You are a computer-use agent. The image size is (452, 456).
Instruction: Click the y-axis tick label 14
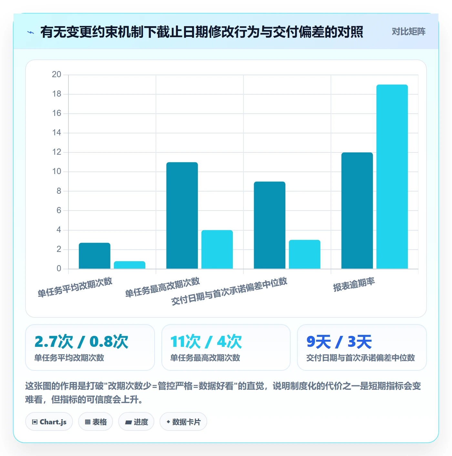tap(56, 133)
